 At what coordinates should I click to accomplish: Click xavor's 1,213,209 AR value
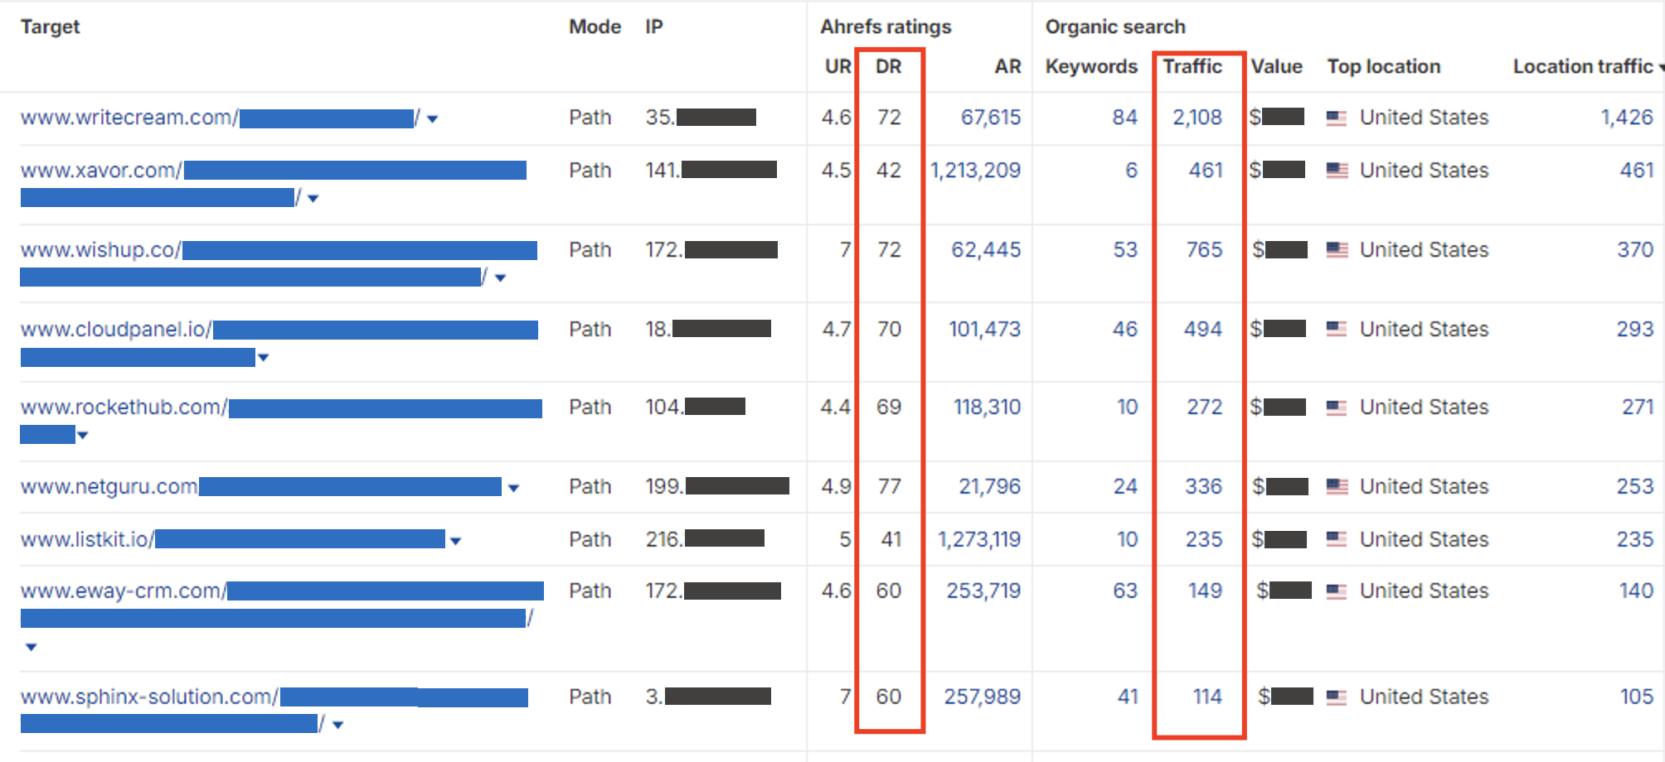click(x=975, y=171)
